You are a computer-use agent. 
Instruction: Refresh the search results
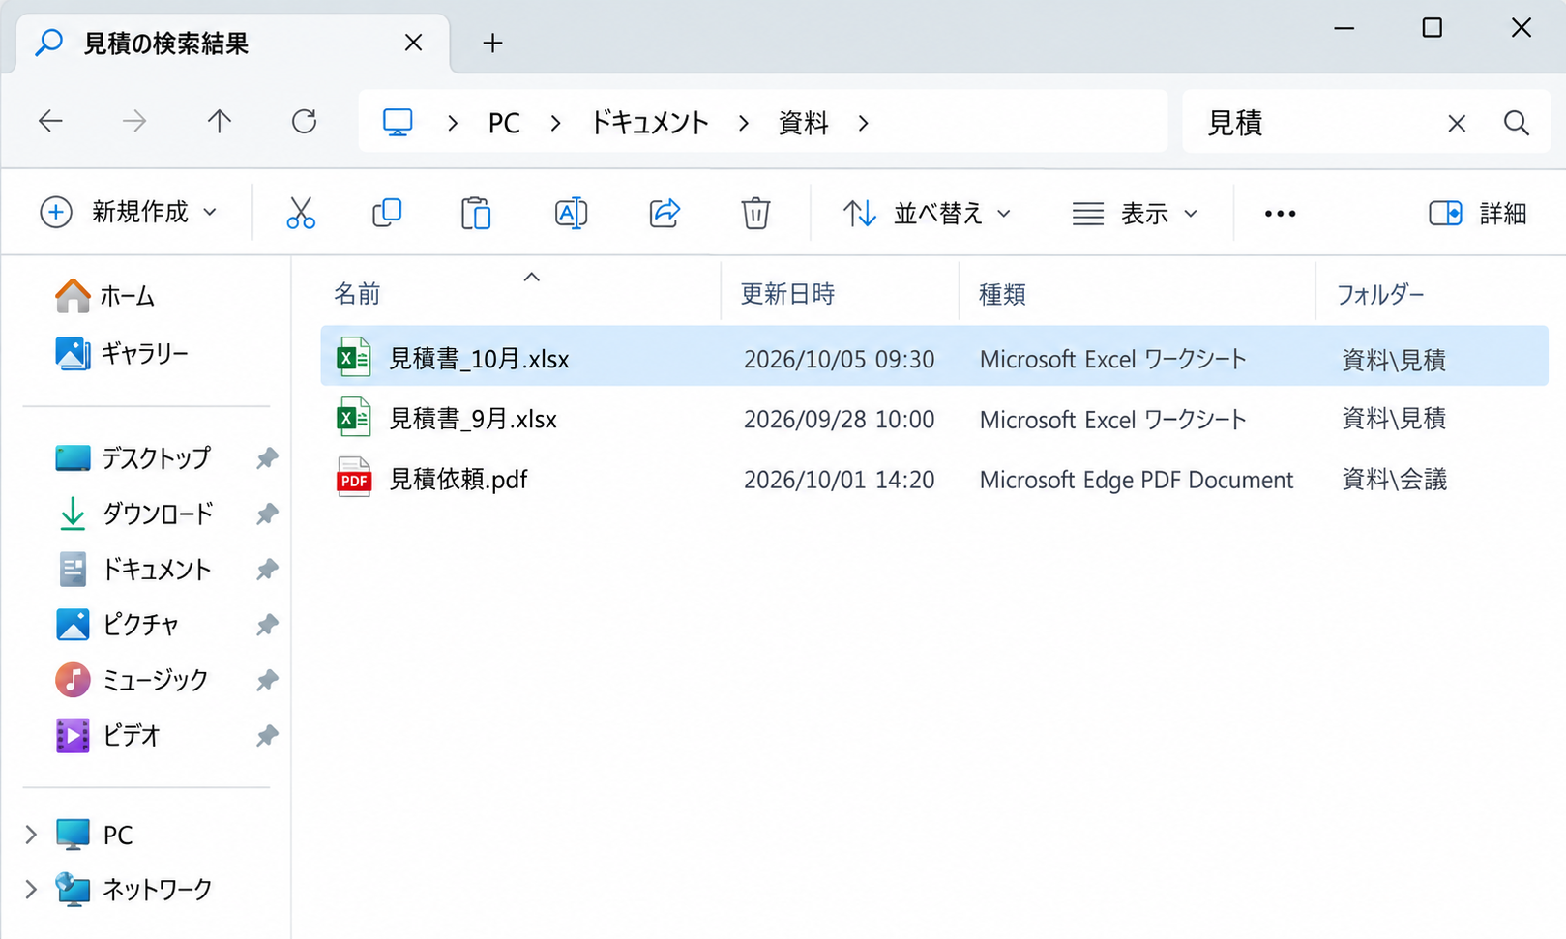(x=304, y=121)
